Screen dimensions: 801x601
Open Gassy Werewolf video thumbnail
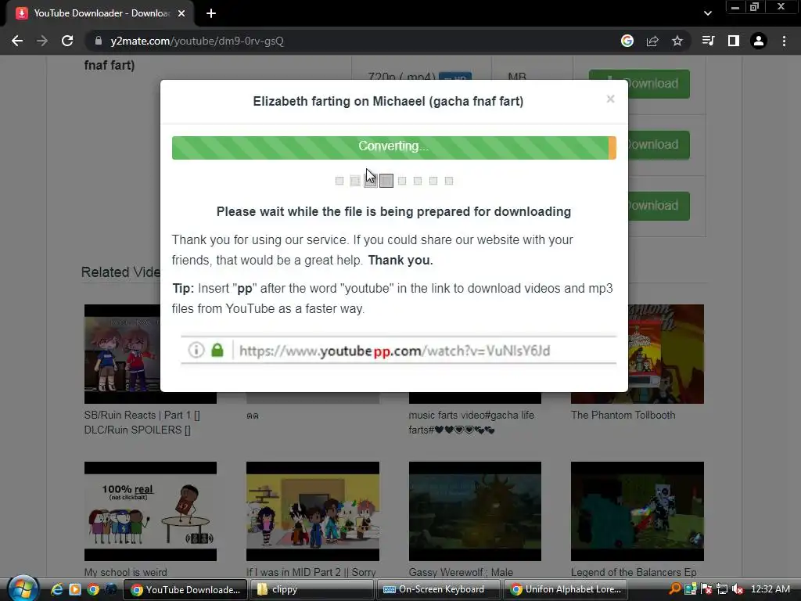475,511
